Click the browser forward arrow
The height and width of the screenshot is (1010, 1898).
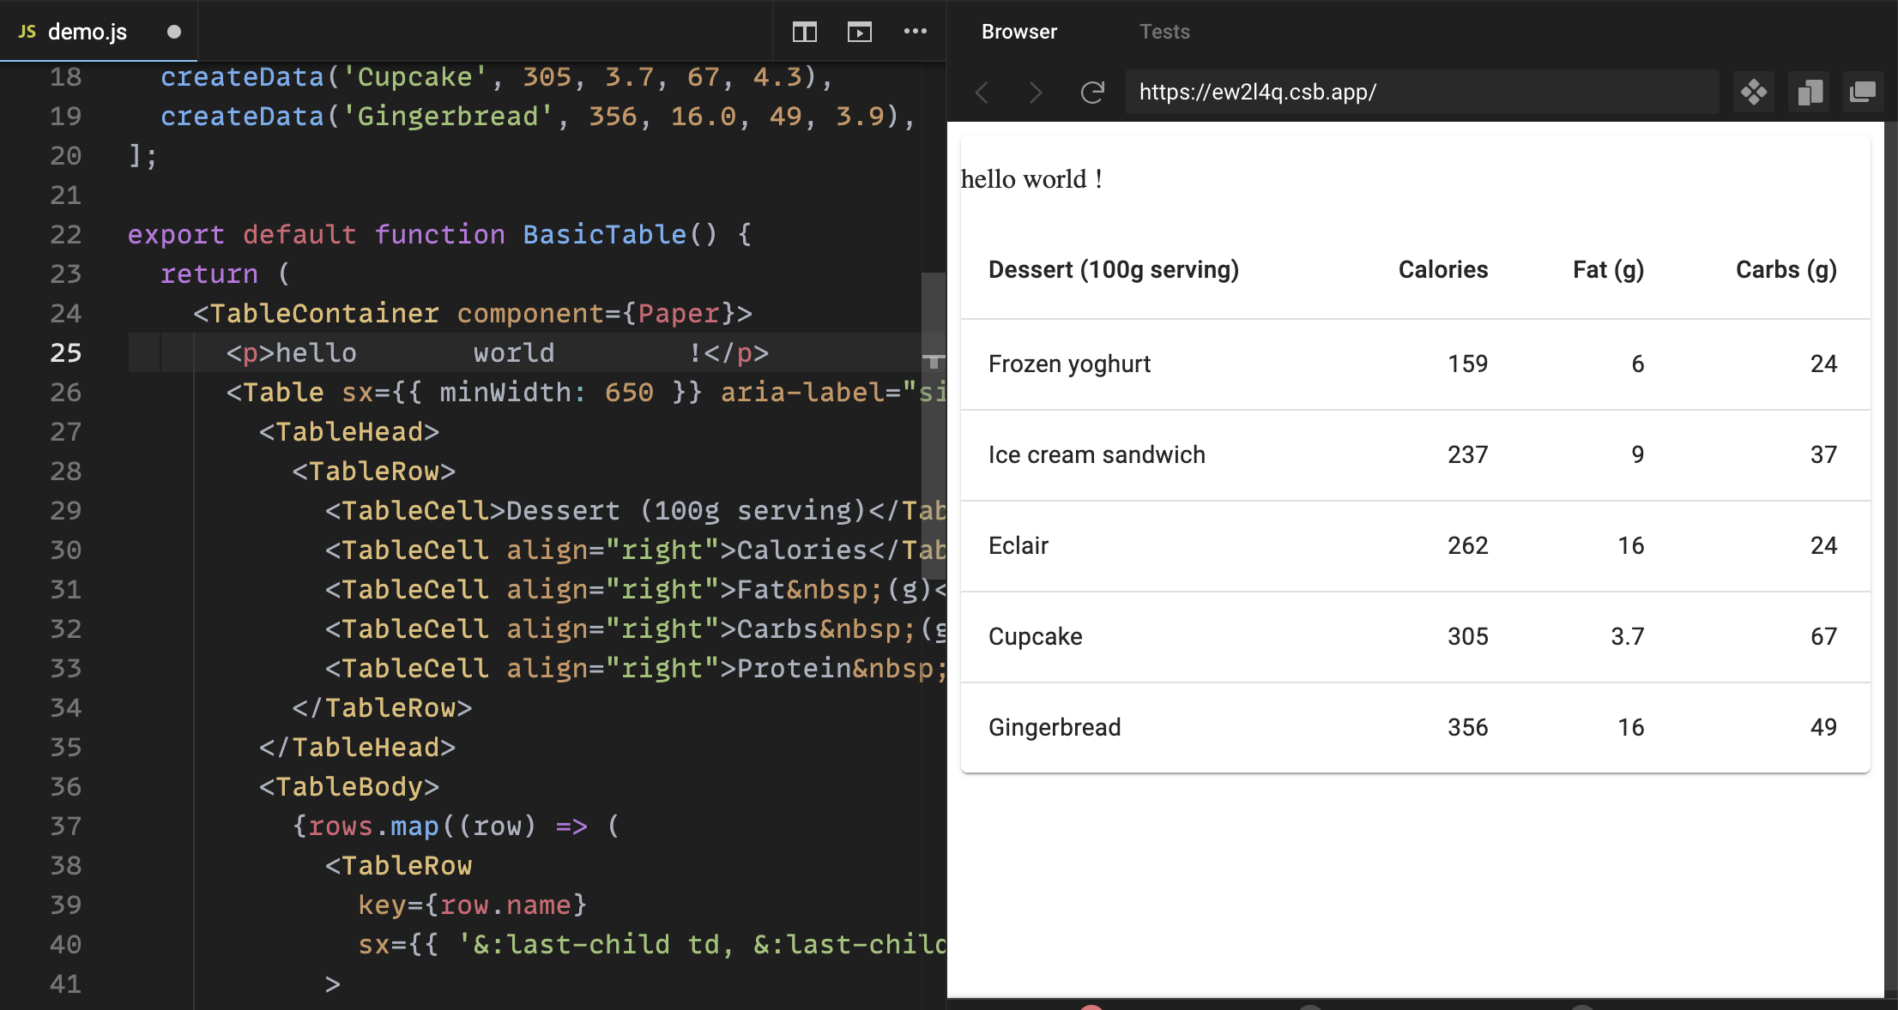[x=1036, y=93]
